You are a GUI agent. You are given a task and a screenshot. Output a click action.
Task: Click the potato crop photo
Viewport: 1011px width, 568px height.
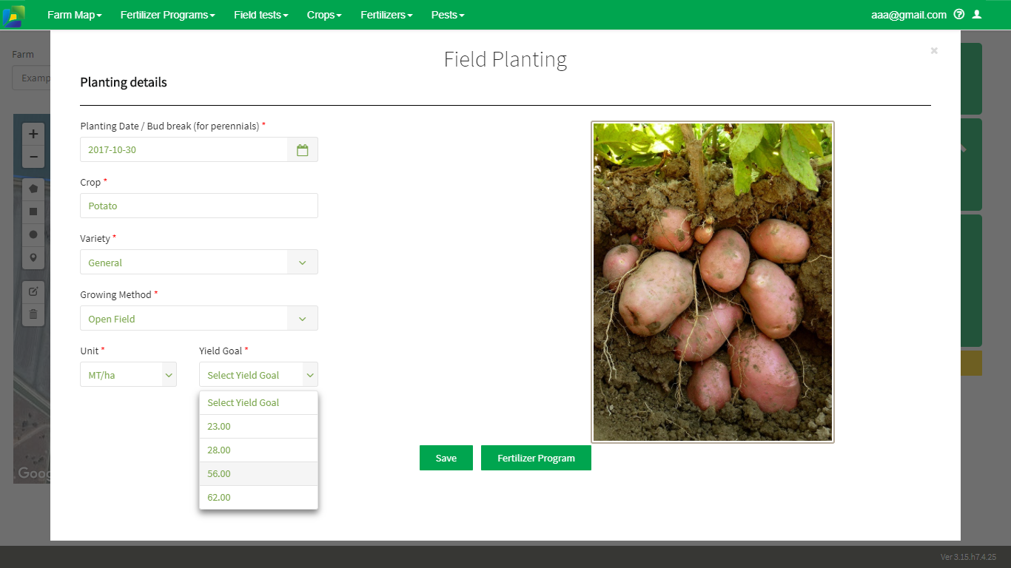pyautogui.click(x=713, y=282)
